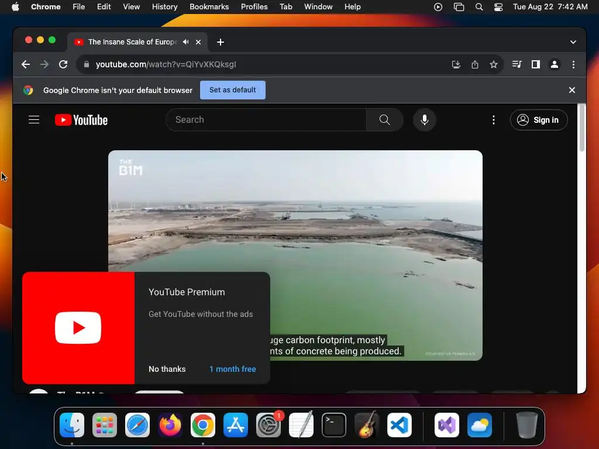The image size is (599, 449).
Task: Open TextEdit from the Dock
Action: coord(301,425)
